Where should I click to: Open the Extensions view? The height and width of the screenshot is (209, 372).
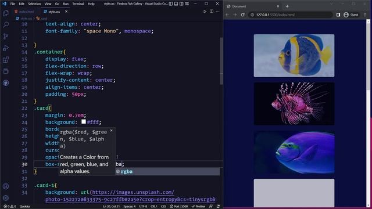coord(6,59)
